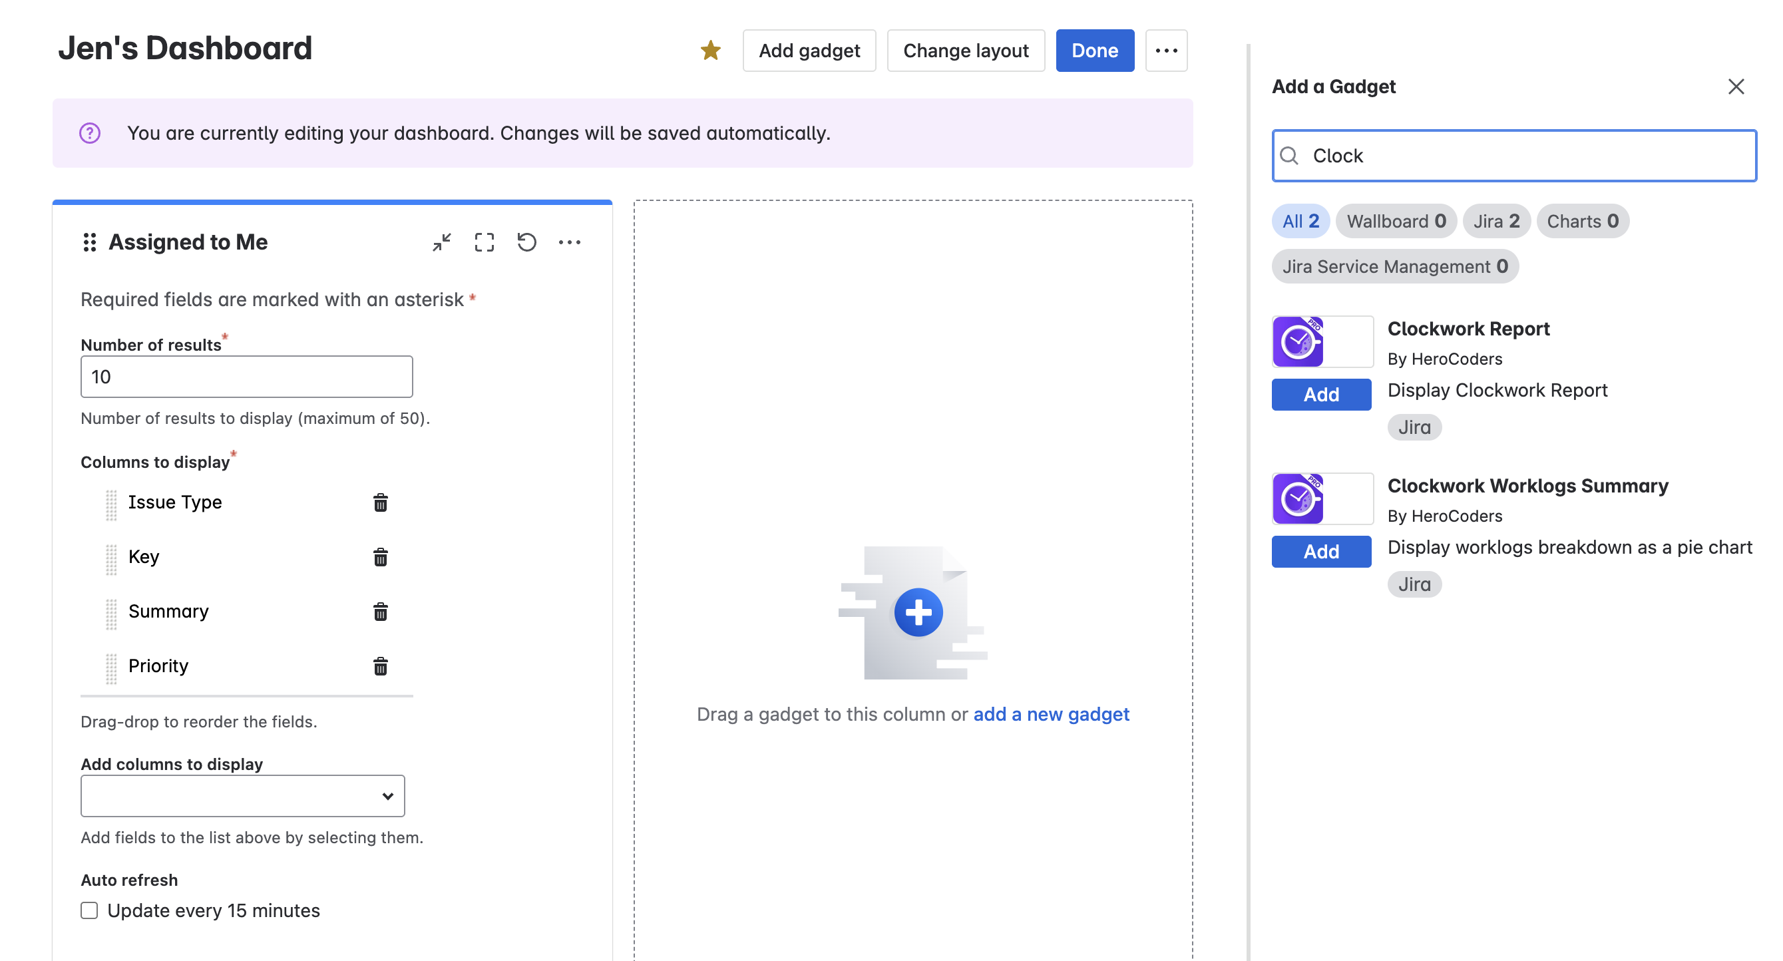Open the Add columns to display dropdown
This screenshot has width=1783, height=961.
[x=242, y=796]
